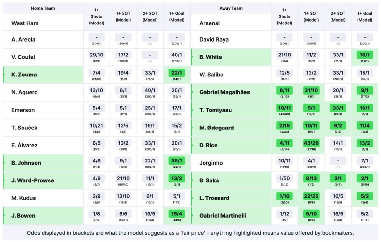Click the fair price footnote text

tap(190, 233)
